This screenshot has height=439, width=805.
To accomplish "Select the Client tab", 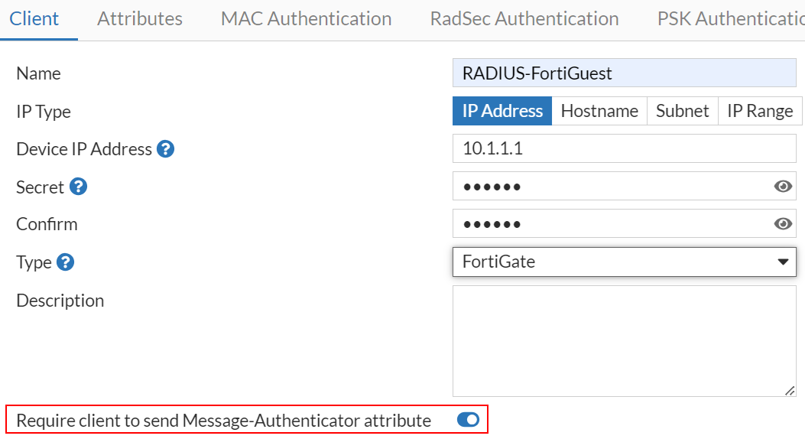I will click(x=34, y=18).
